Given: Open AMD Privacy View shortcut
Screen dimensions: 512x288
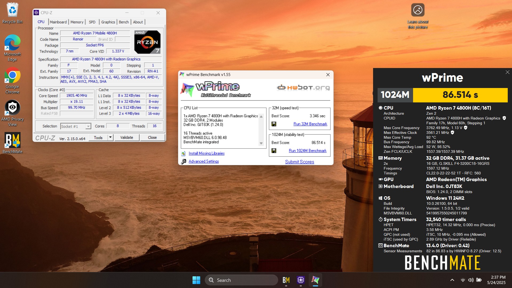Looking at the screenshot, I should [x=12, y=113].
